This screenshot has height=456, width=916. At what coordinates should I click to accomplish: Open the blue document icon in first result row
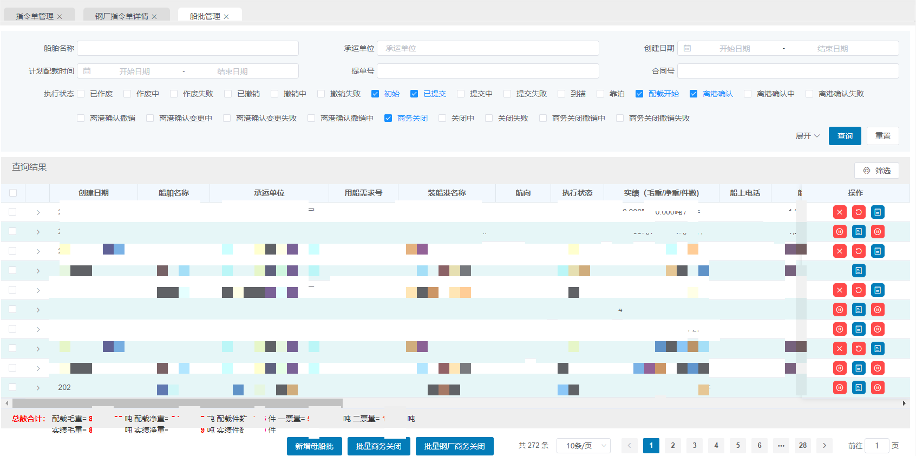pyautogui.click(x=878, y=212)
